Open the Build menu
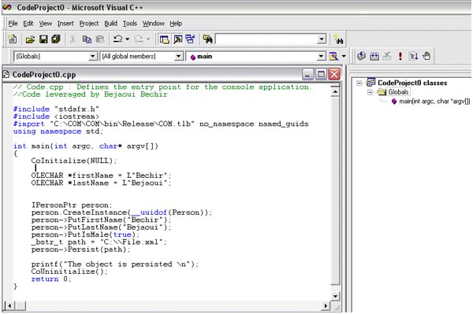Viewport: 473px width, 314px height. [x=110, y=24]
